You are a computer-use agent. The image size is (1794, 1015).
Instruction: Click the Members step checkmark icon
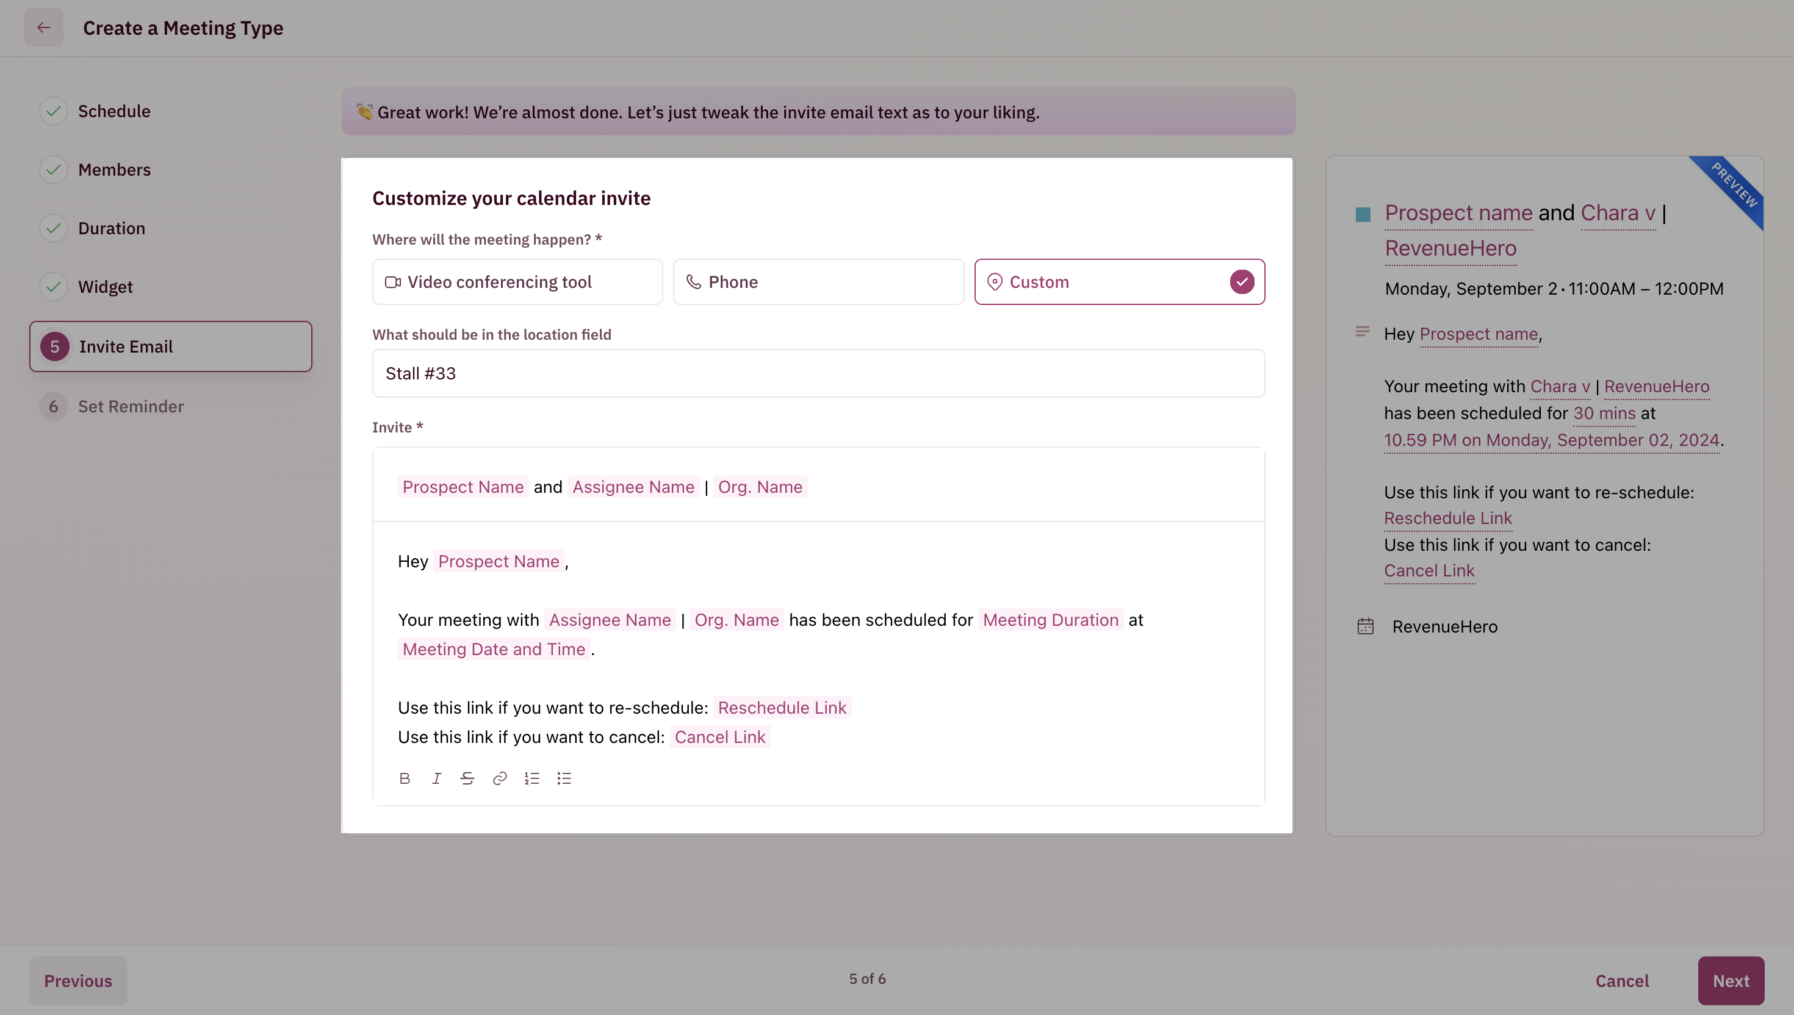[x=54, y=170]
